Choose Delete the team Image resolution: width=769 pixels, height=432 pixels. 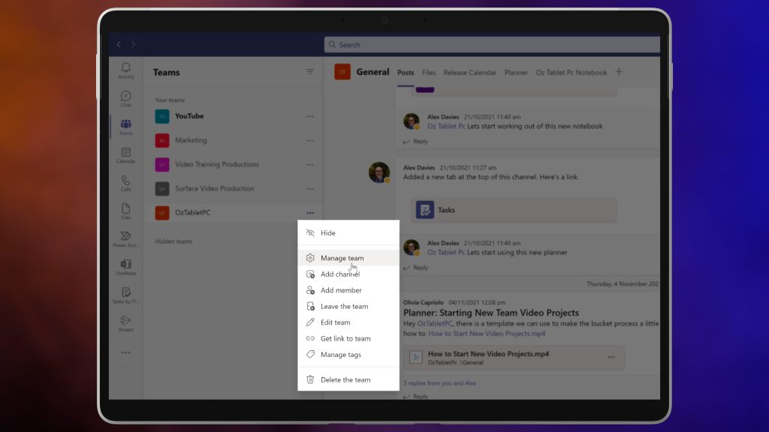348,379
